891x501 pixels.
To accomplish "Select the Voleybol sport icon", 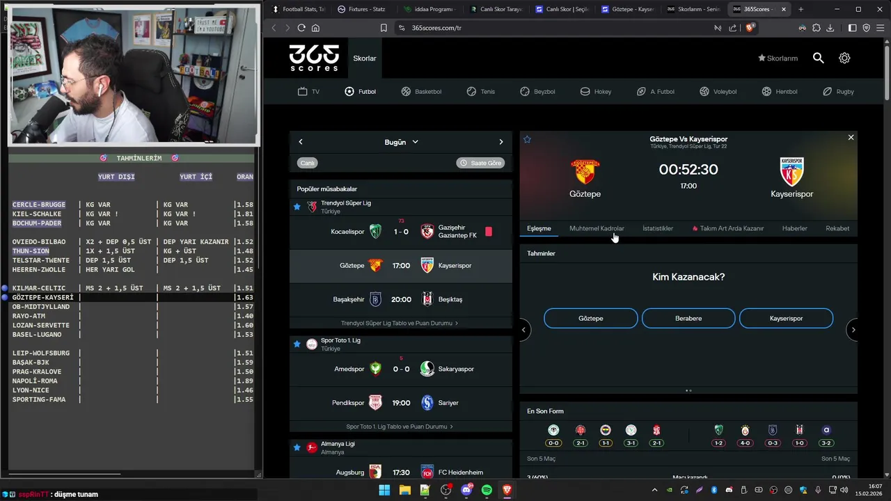I will pos(704,91).
